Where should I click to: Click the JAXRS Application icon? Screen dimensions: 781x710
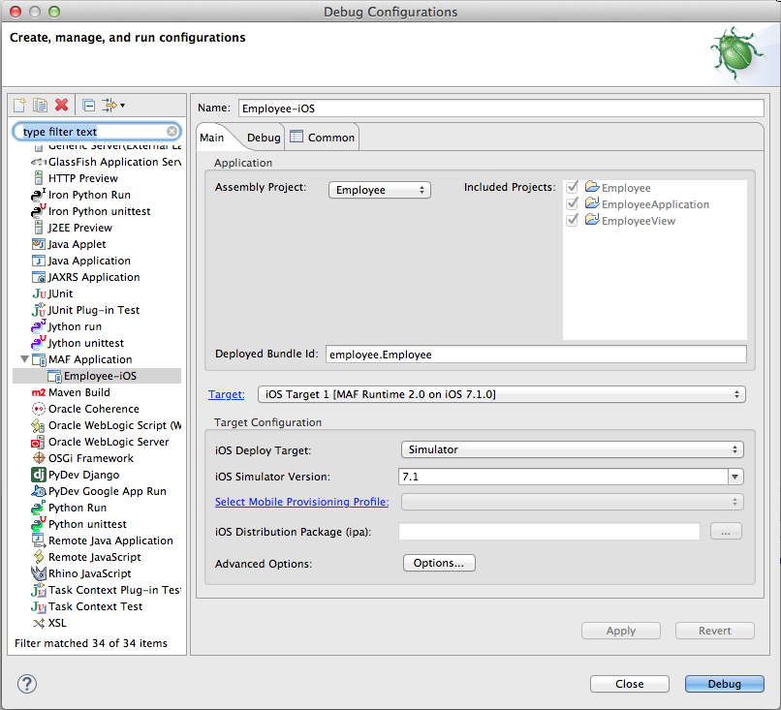tap(39, 277)
